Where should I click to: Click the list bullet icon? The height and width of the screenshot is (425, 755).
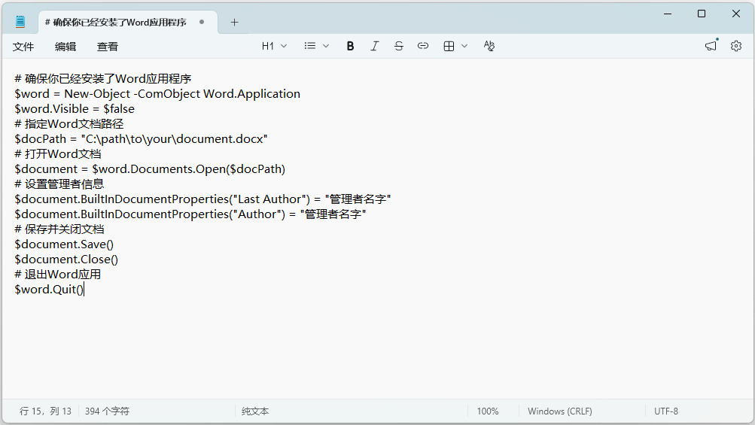coord(310,46)
